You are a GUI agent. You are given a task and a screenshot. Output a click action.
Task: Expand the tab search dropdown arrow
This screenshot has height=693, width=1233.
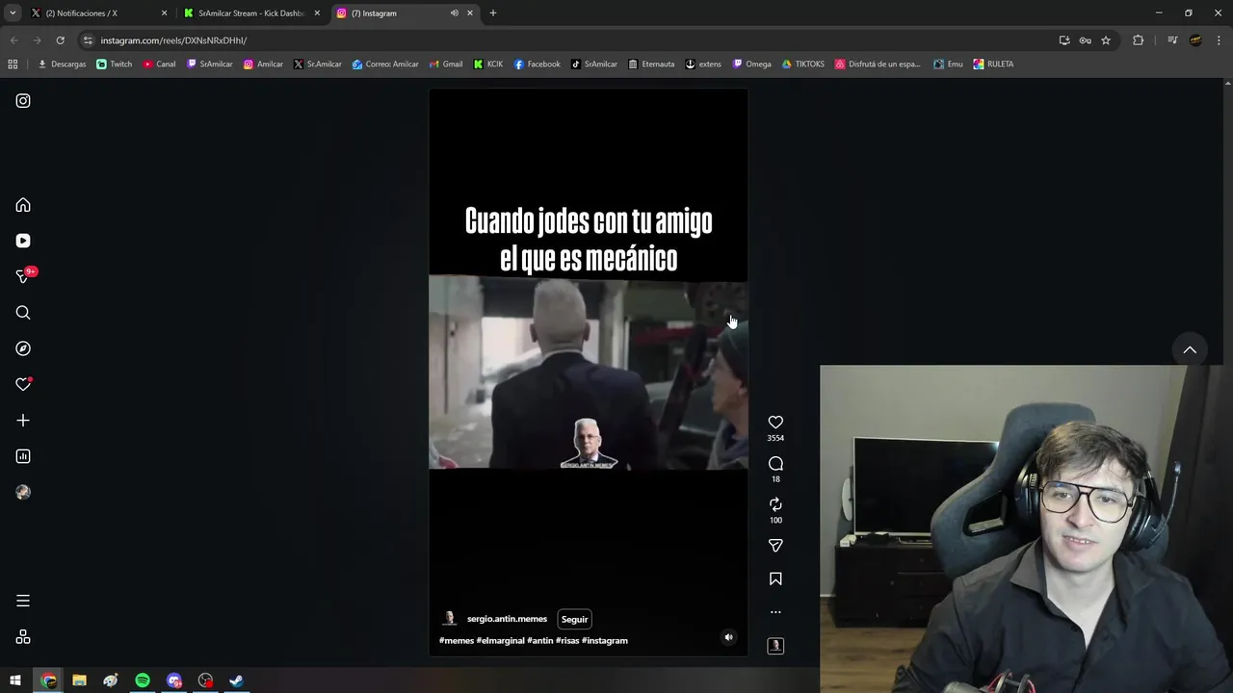click(12, 13)
